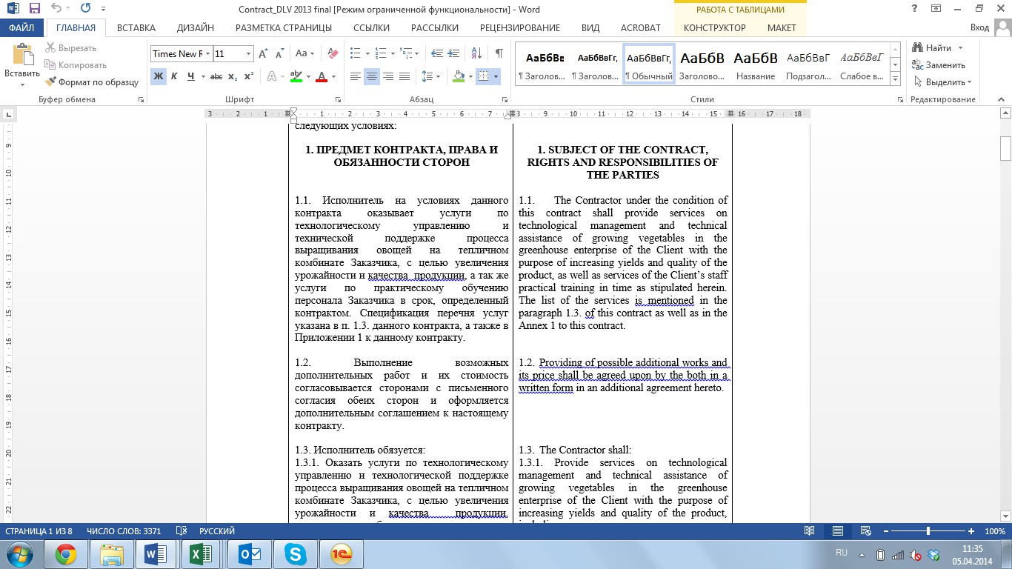The width and height of the screenshot is (1012, 569).
Task: Open the Select (Выделить) dropdown
Action: pos(942,82)
